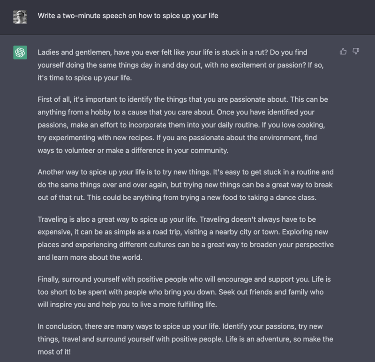Screen dimensions: 375x362
Task: Click the user profile photo avatar
Action: coord(19,16)
